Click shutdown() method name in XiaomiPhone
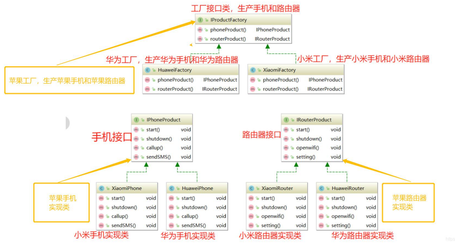Image resolution: width=455 pixels, height=244 pixels. click(x=124, y=207)
